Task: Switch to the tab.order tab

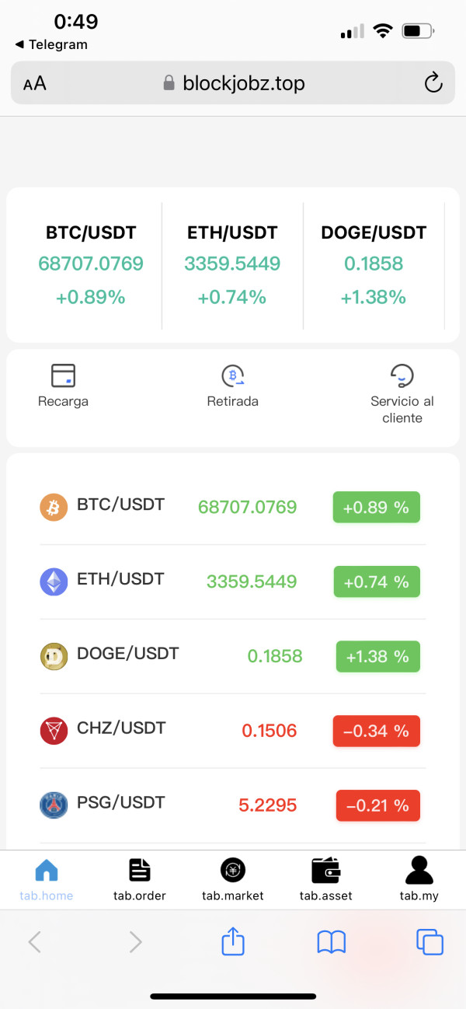Action: click(x=140, y=879)
